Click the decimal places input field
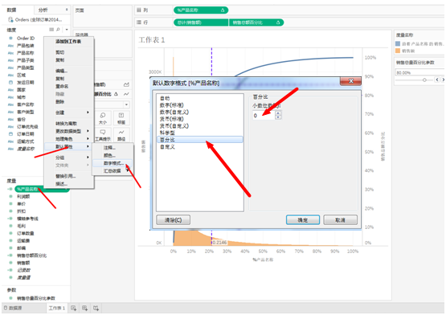Screen dimensions: 446x315 pos(264,115)
